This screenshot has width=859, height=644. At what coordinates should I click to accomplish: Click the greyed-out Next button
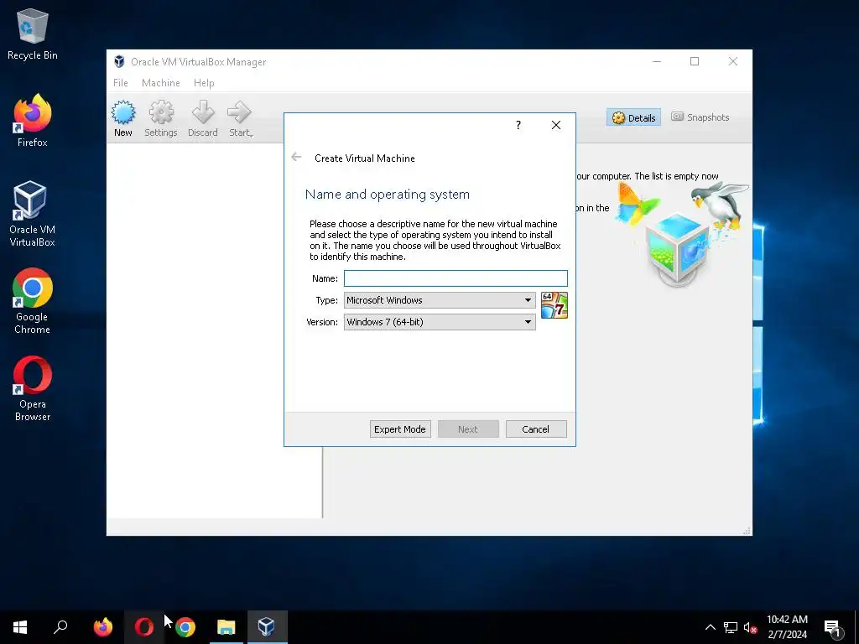click(468, 429)
